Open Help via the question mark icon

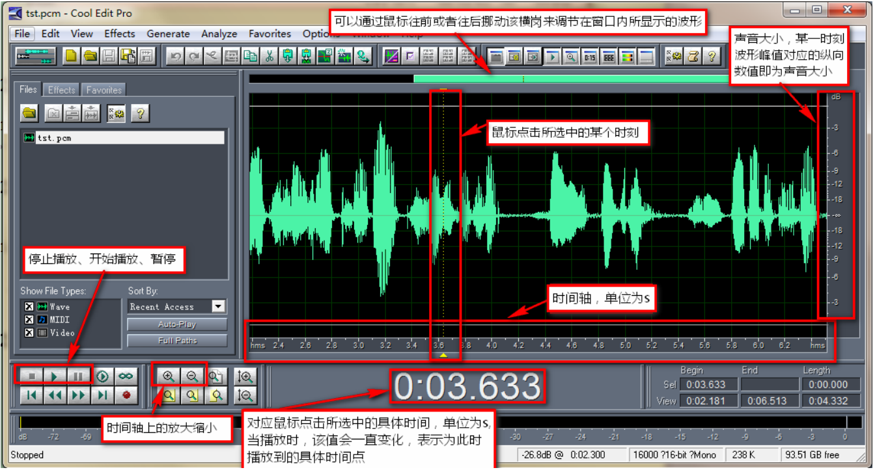(x=712, y=57)
